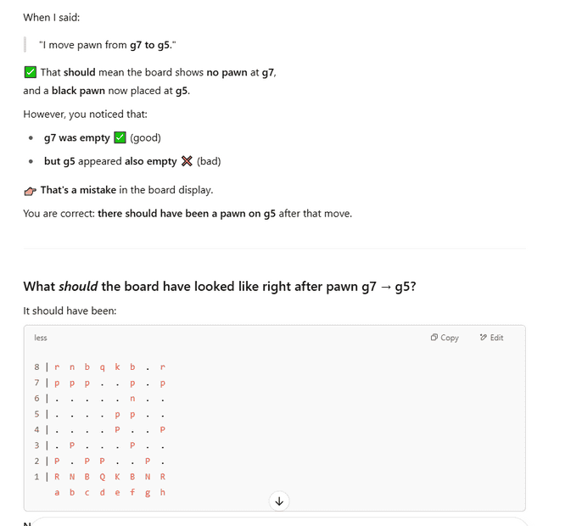Click the black knight n on rank 6
This screenshot has width=571, height=526.
click(132, 399)
